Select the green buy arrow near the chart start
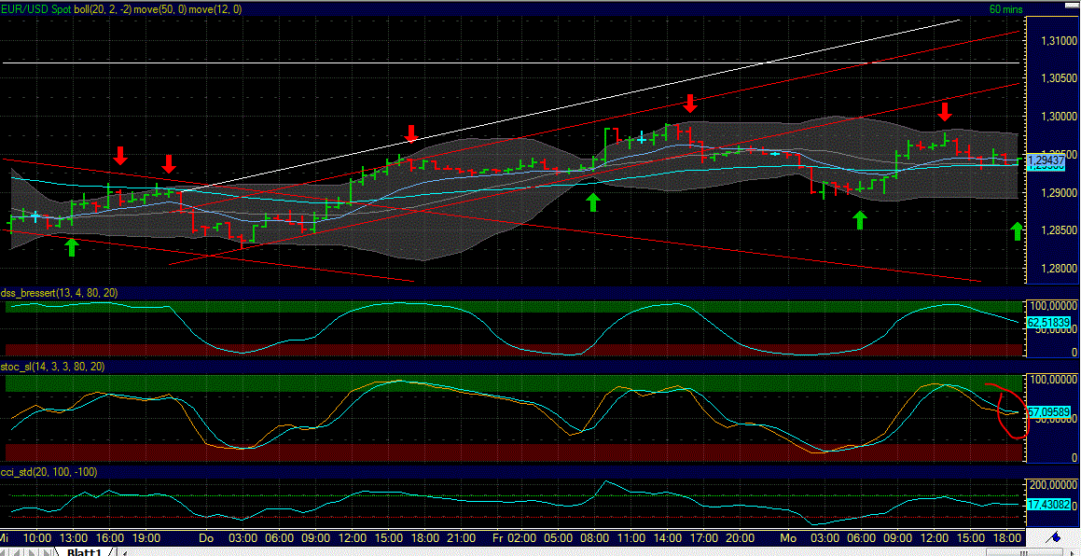Viewport: 1081px width, 556px height. coord(72,245)
